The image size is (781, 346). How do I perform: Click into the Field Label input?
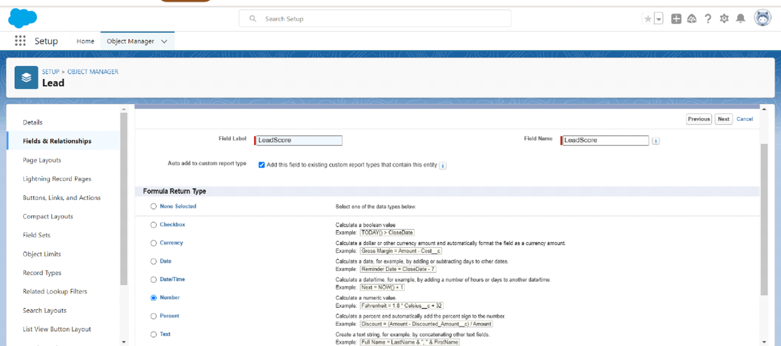(x=299, y=140)
